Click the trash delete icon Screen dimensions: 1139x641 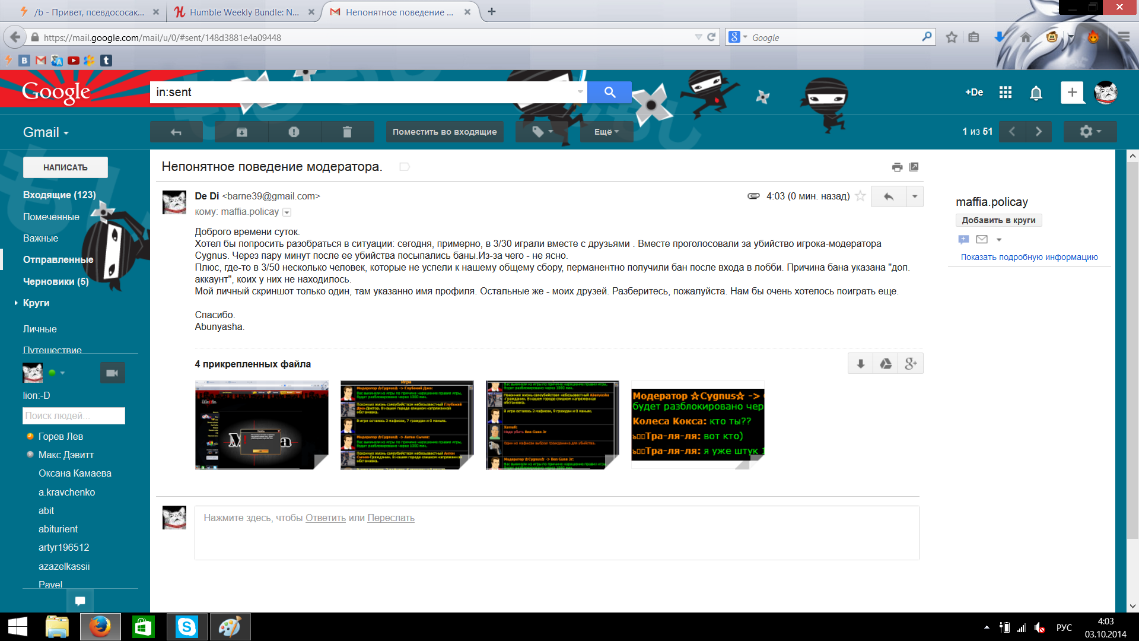click(x=347, y=132)
